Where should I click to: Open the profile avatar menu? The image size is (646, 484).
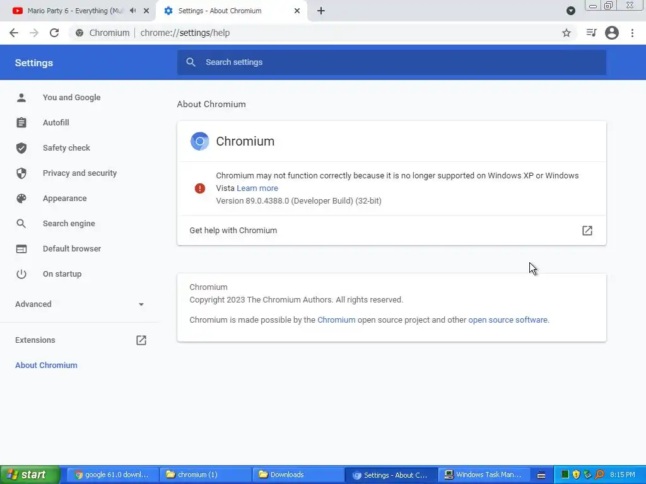(612, 33)
